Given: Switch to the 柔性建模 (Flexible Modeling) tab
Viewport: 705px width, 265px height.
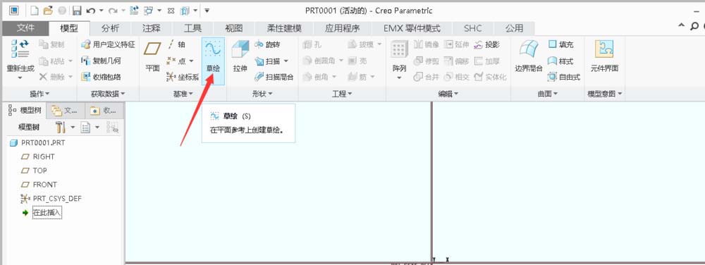Looking at the screenshot, I should [x=284, y=28].
